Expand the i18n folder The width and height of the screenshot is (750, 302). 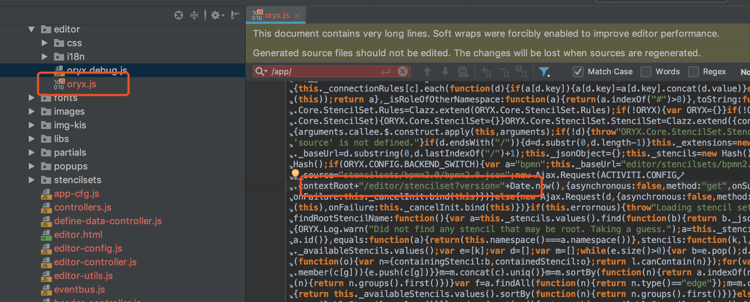click(x=44, y=57)
